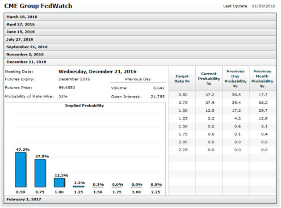This screenshot has width=281, height=208.
Task: Click the 1.00 cell in Target Rate column
Action: [183, 111]
